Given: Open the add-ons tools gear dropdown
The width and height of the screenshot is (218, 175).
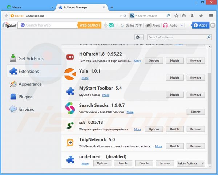Looking at the screenshot, I should (x=139, y=37).
